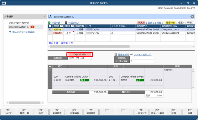
Task: Click the left panel horizontal scrollbar
Action: [25, 103]
